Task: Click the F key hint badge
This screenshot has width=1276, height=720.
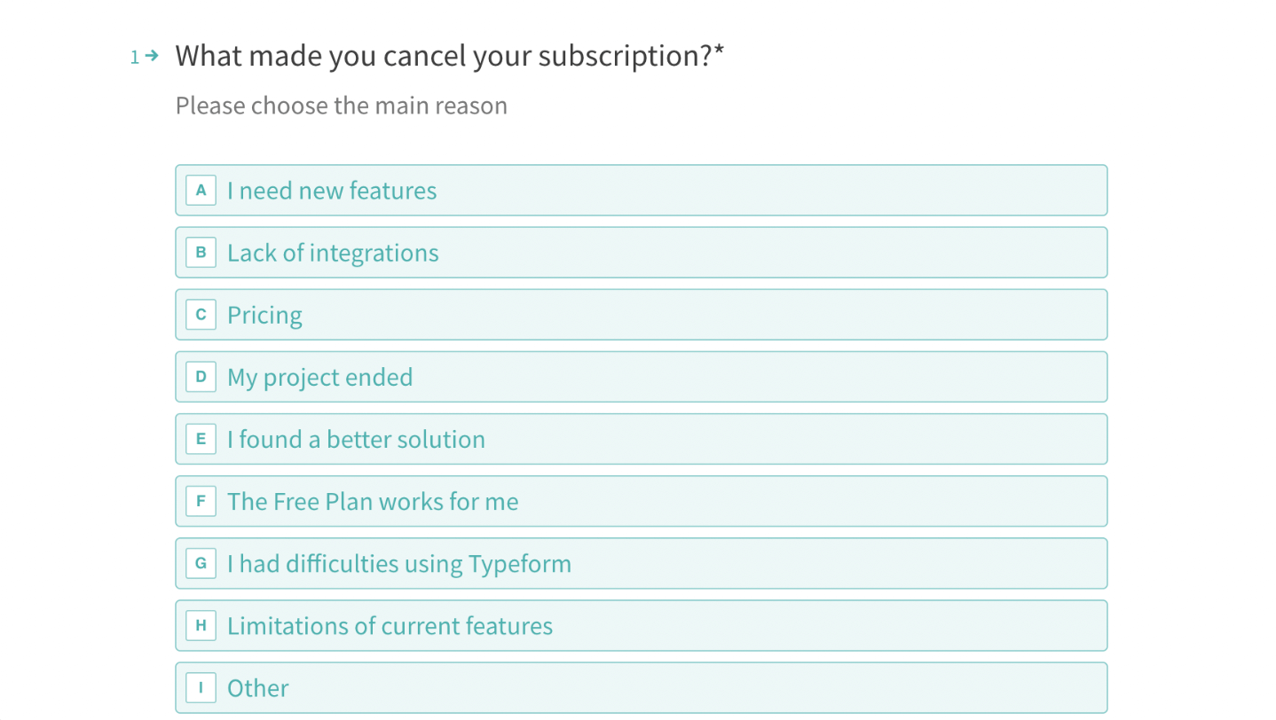Action: coord(201,501)
